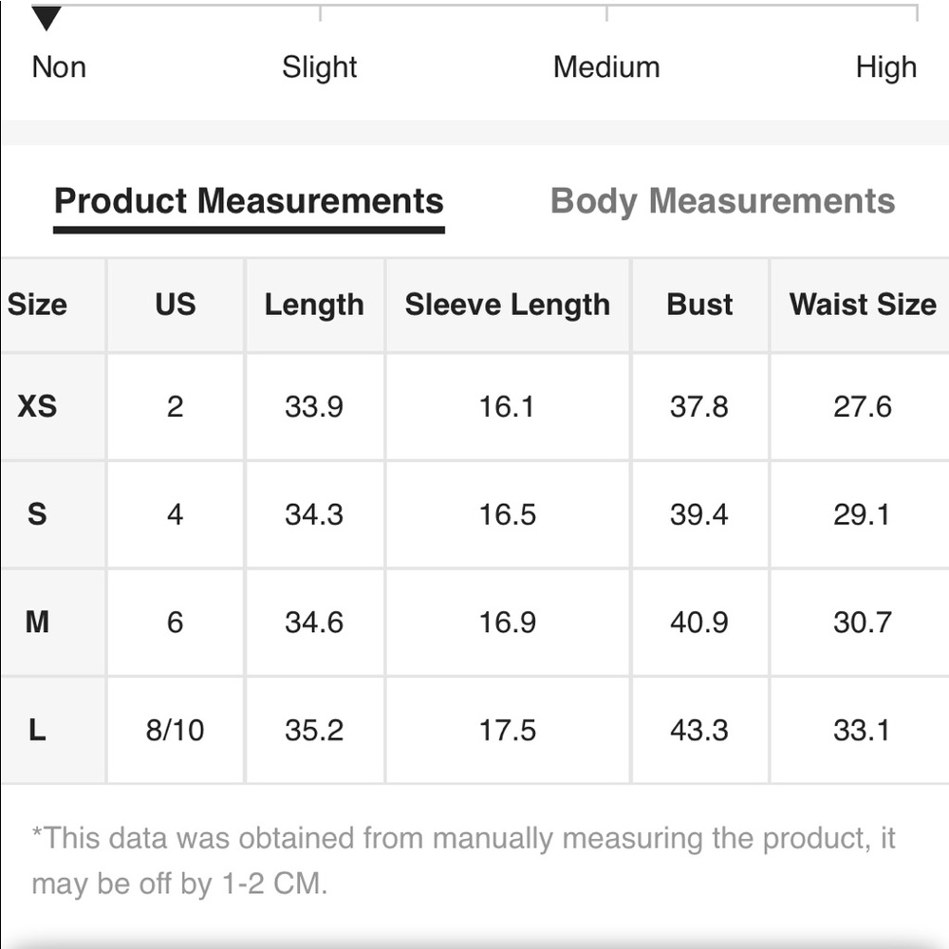Screen dimensions: 949x949
Task: Click the black triangle stretch indicator
Action: click(47, 18)
